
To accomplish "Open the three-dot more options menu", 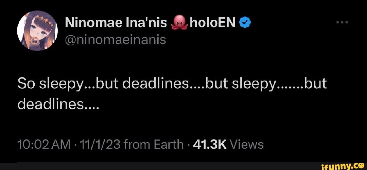I will tap(342, 23).
